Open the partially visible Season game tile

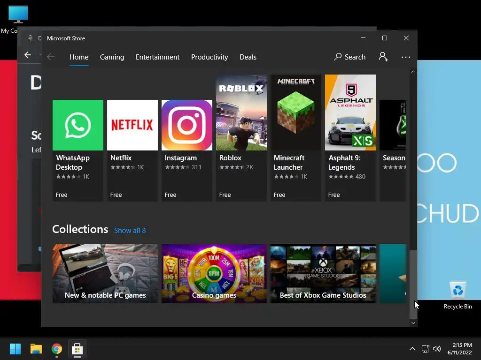click(393, 150)
